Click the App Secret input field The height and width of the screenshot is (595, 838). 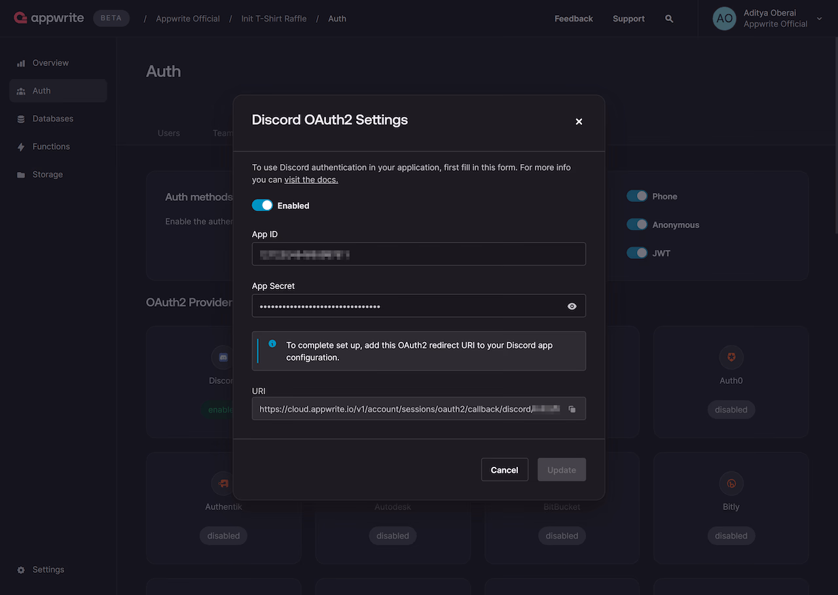[x=419, y=306]
